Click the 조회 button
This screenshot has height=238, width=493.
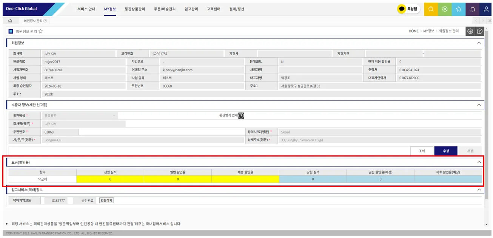click(422, 151)
